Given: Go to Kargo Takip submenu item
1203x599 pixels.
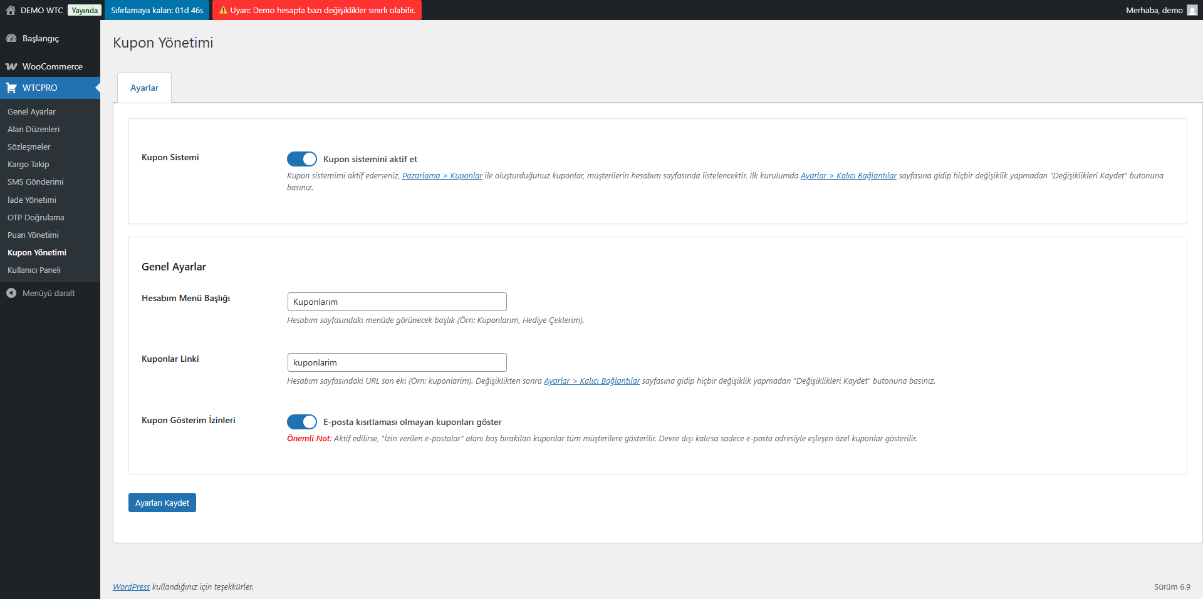Looking at the screenshot, I should coord(28,164).
